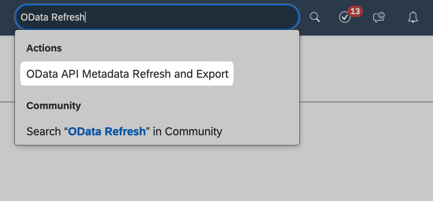Click the word "Export" in the action suggestion
Viewport: 433px width, 201px height.
pos(212,74)
